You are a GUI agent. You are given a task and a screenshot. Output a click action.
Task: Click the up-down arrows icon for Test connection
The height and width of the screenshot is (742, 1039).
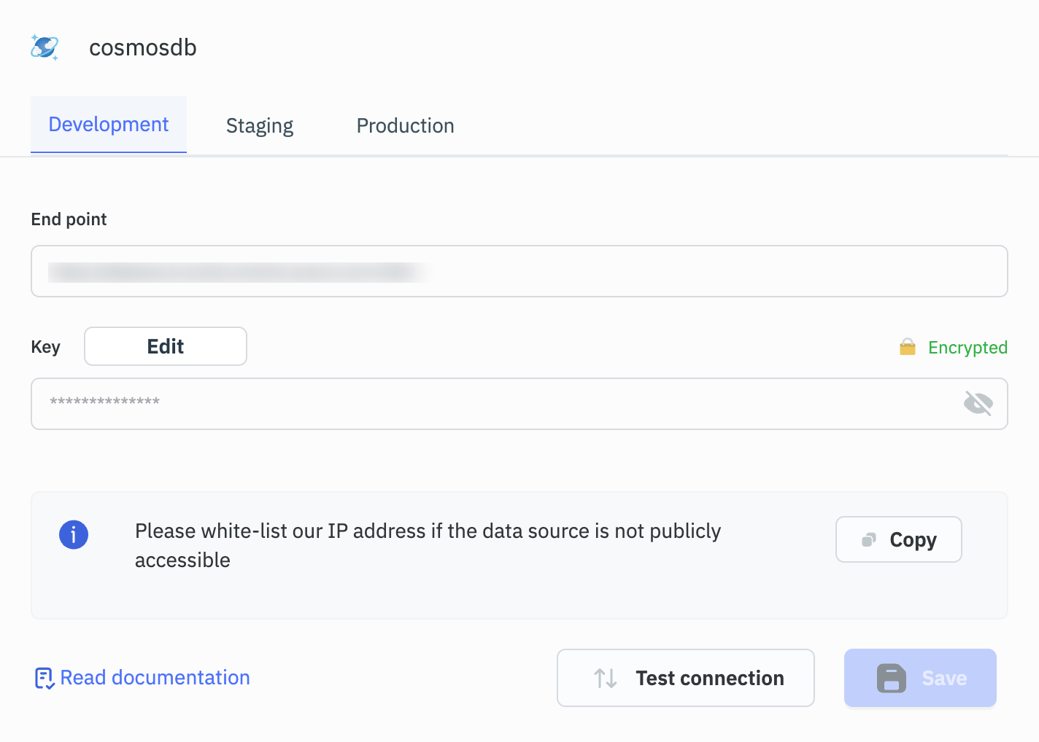click(605, 679)
